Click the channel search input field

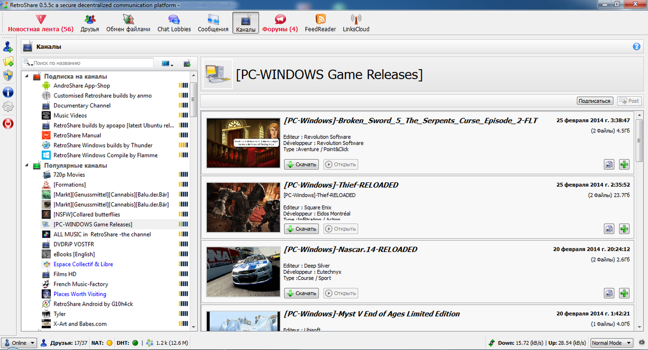point(91,63)
